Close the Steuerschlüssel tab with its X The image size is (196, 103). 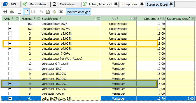click(x=171, y=4)
